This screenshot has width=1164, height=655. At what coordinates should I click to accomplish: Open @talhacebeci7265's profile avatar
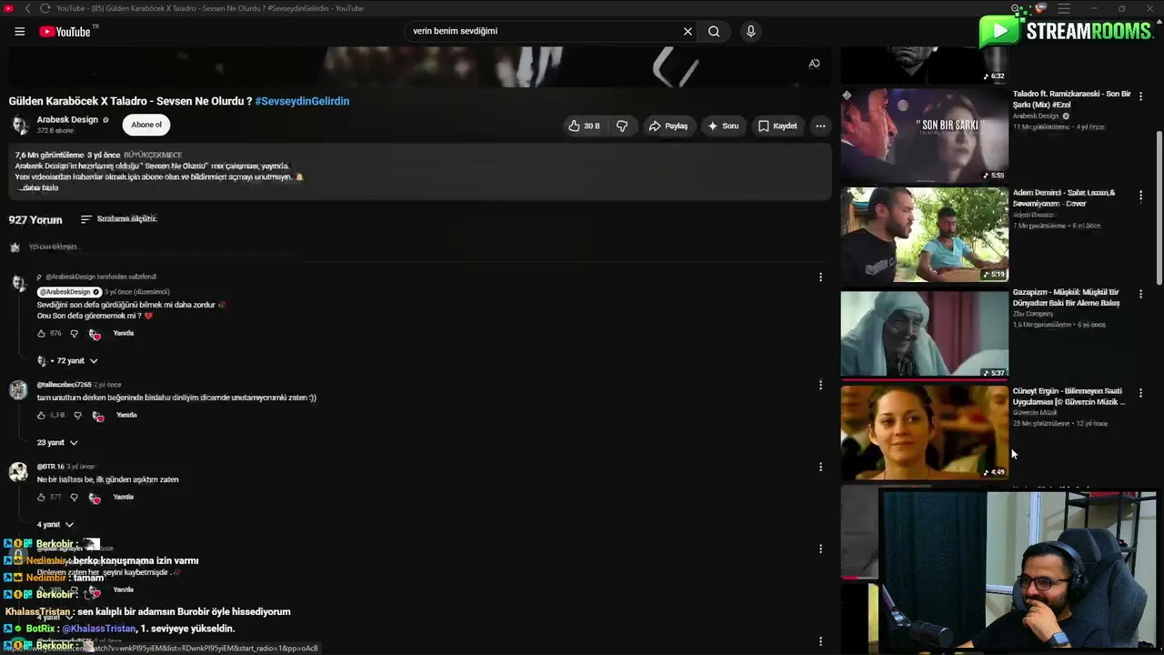19,390
